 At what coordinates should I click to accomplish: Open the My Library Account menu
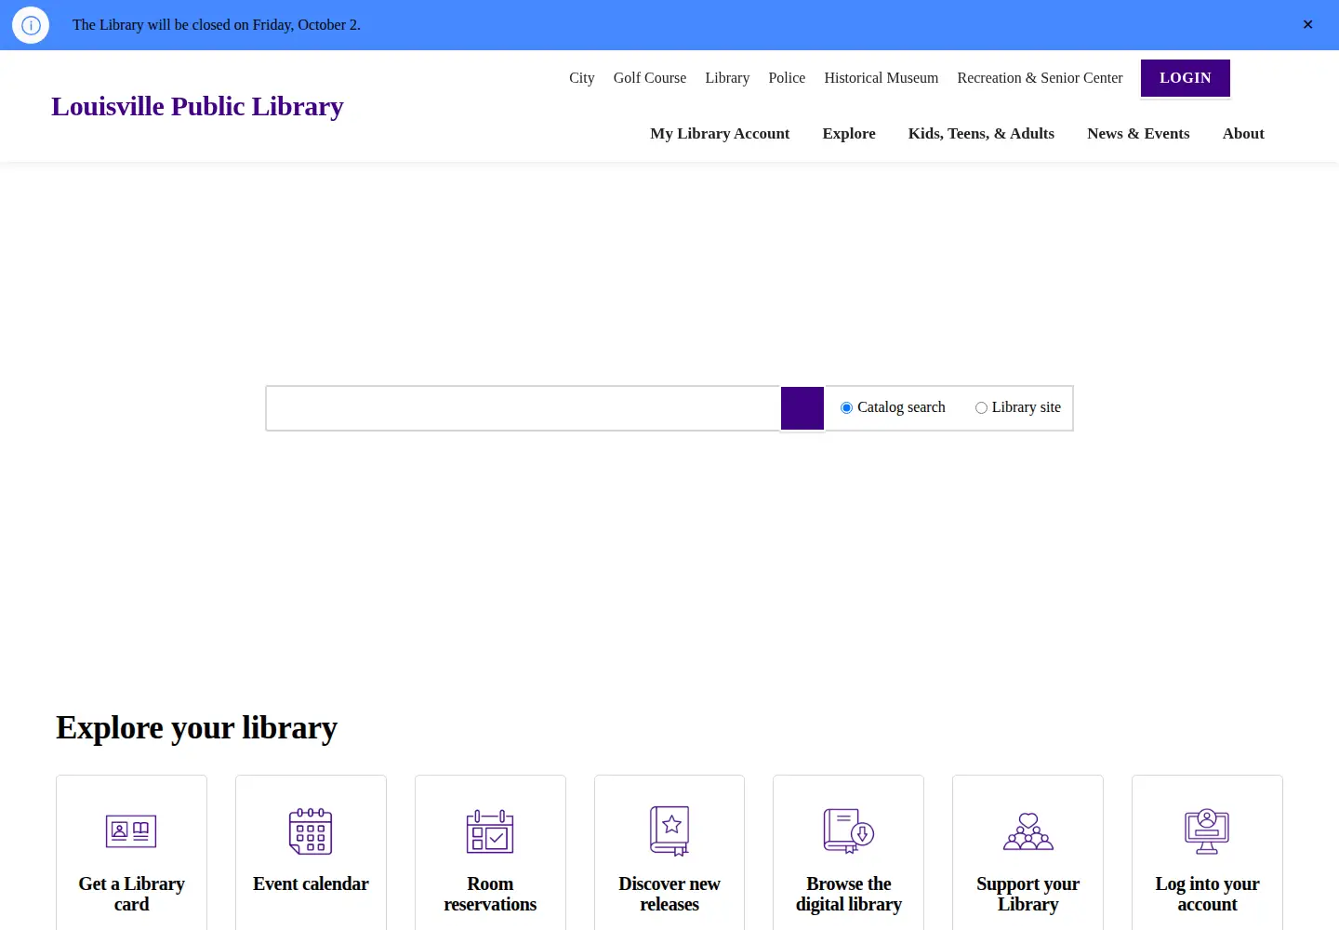pos(720,134)
